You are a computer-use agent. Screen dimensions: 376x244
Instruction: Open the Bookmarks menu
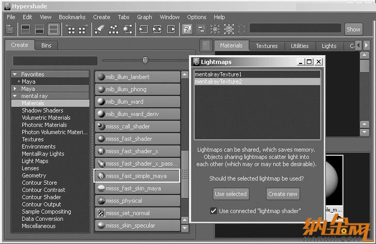point(72,17)
